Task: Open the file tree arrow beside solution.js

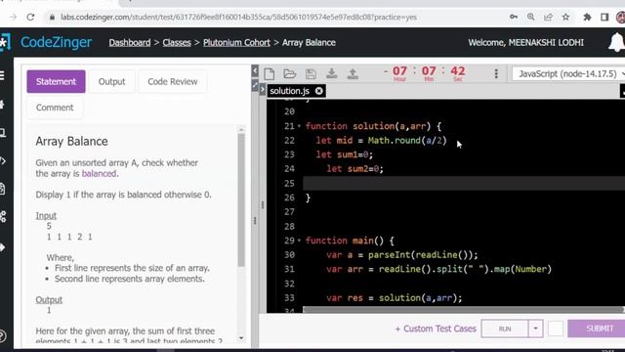Action: pos(263,90)
